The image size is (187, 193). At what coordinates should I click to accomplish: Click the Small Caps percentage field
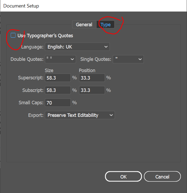tap(58, 103)
